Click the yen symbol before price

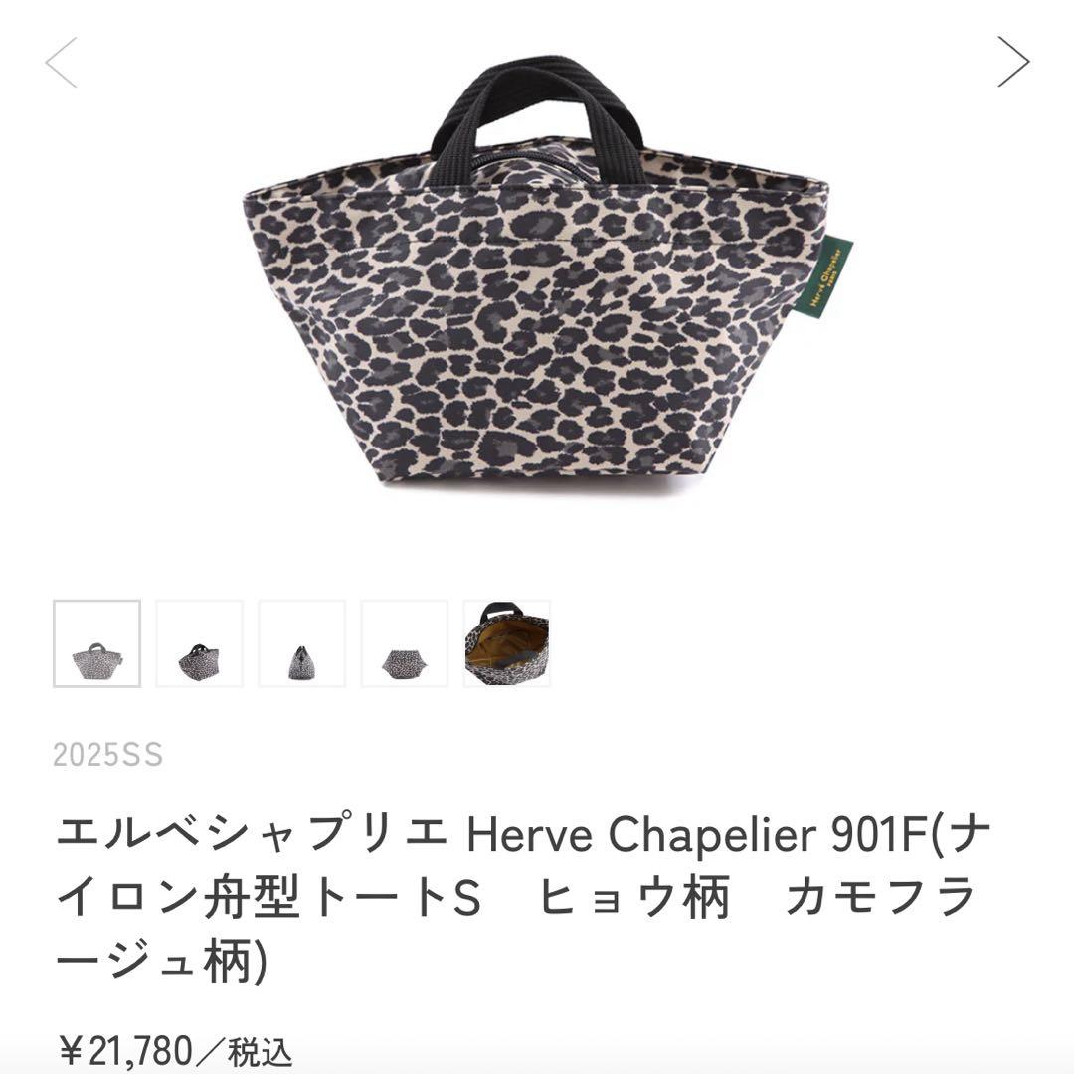(72, 1053)
